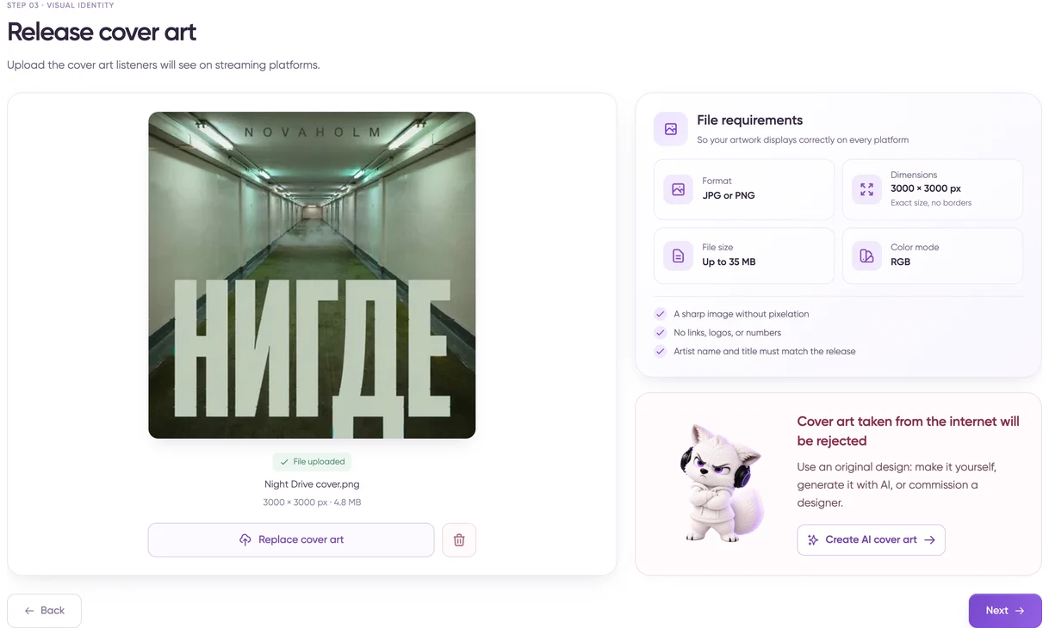Click 'STEP 03 · VISUAL IDENTITY' label
The height and width of the screenshot is (628, 1049).
coord(60,5)
